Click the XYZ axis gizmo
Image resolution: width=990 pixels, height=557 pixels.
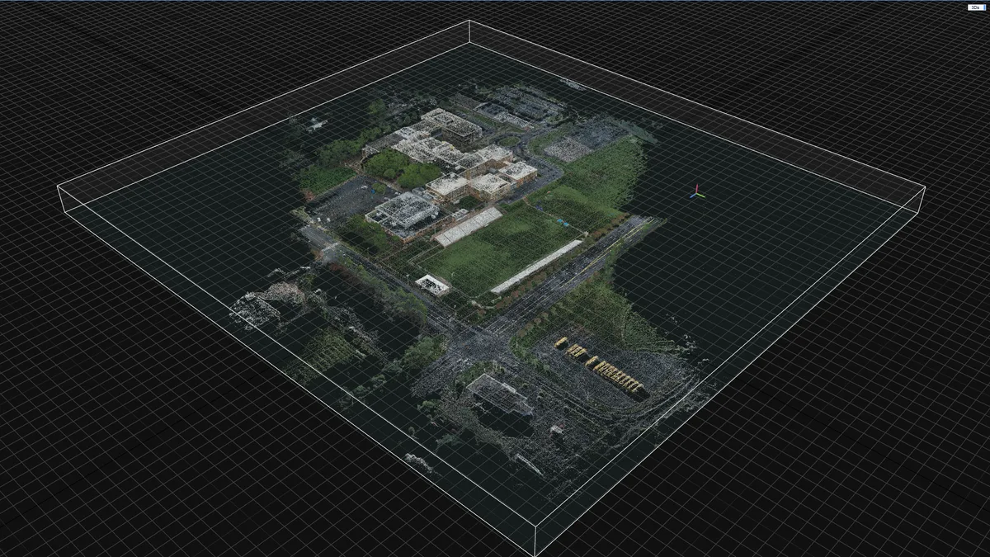[x=698, y=192]
